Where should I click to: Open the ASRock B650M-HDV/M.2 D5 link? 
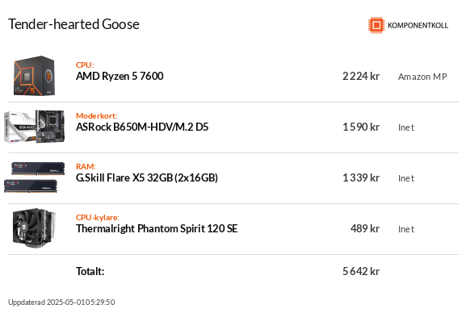tap(142, 127)
